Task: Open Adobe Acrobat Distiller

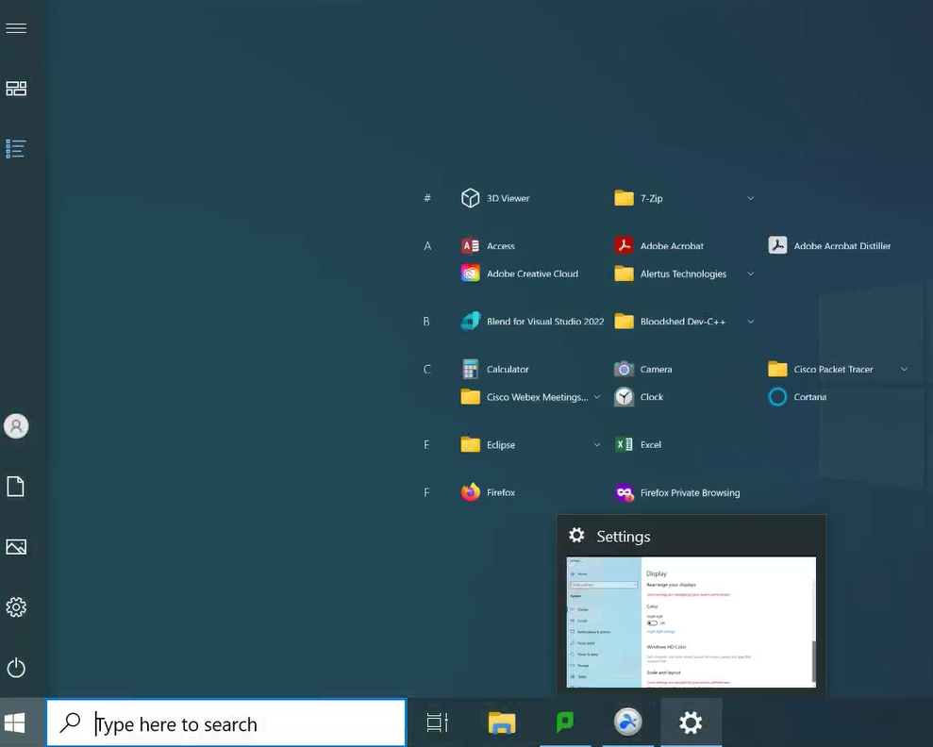Action: point(841,245)
